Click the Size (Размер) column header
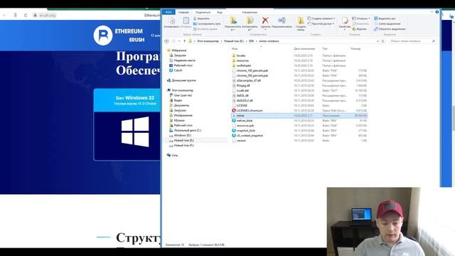Viewport: 455px width, 256px height. pyautogui.click(x=355, y=49)
